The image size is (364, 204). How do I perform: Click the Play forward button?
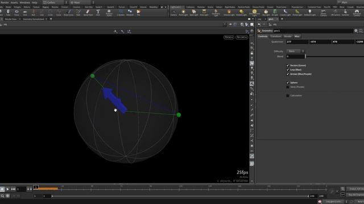tap(7, 189)
